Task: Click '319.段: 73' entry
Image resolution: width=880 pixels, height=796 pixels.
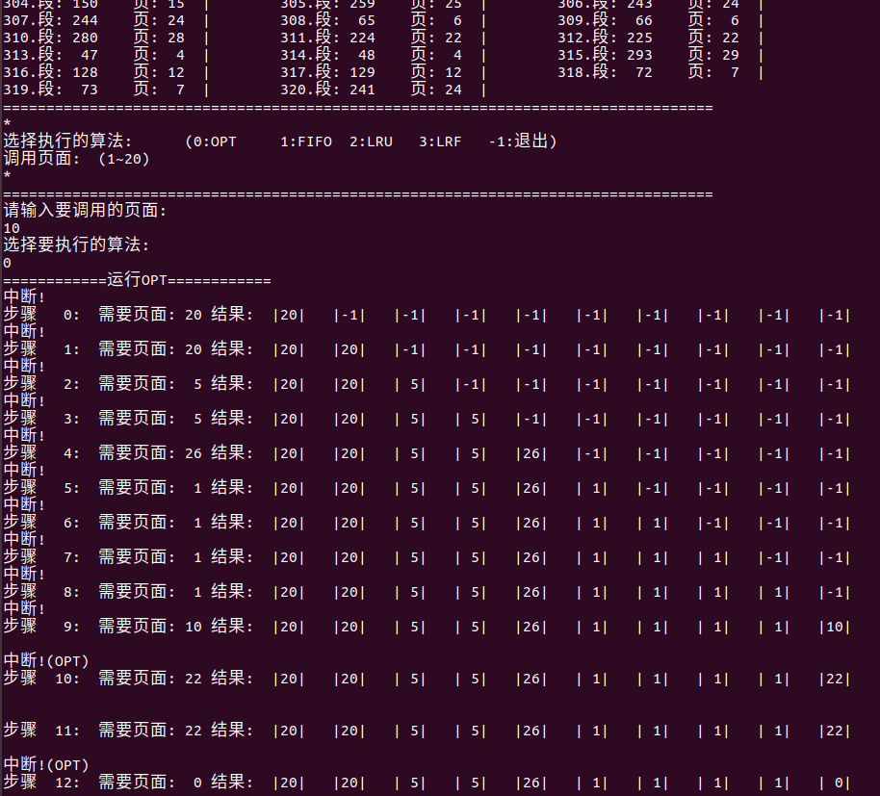Action: pos(50,90)
